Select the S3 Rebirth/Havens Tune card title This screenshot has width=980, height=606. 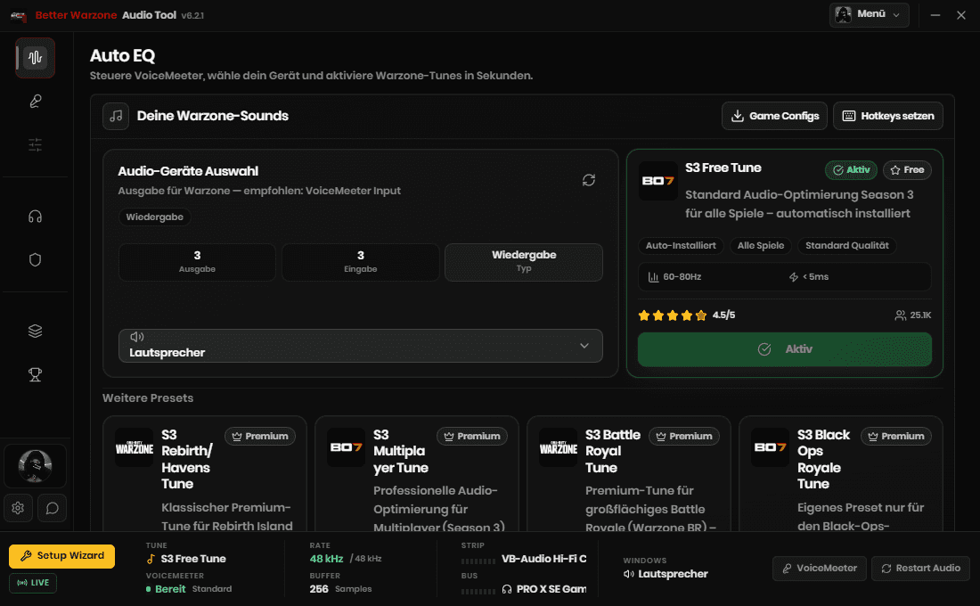point(187,459)
